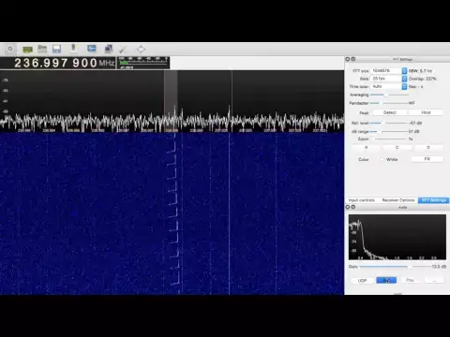Click the signal strength meter
450x337 pixels.
pos(143,63)
